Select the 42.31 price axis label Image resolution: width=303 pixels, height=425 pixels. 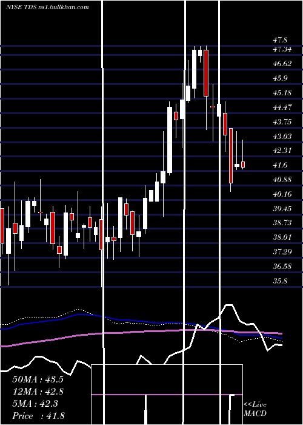(x=282, y=151)
